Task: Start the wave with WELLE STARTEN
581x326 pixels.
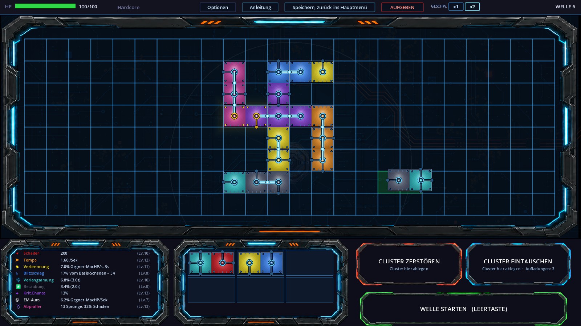Action: click(x=463, y=309)
